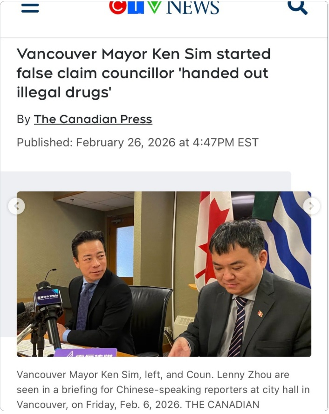Advance to the next photo with the right carousel arrow
Viewport: 329px width, 414px height.
(312, 206)
